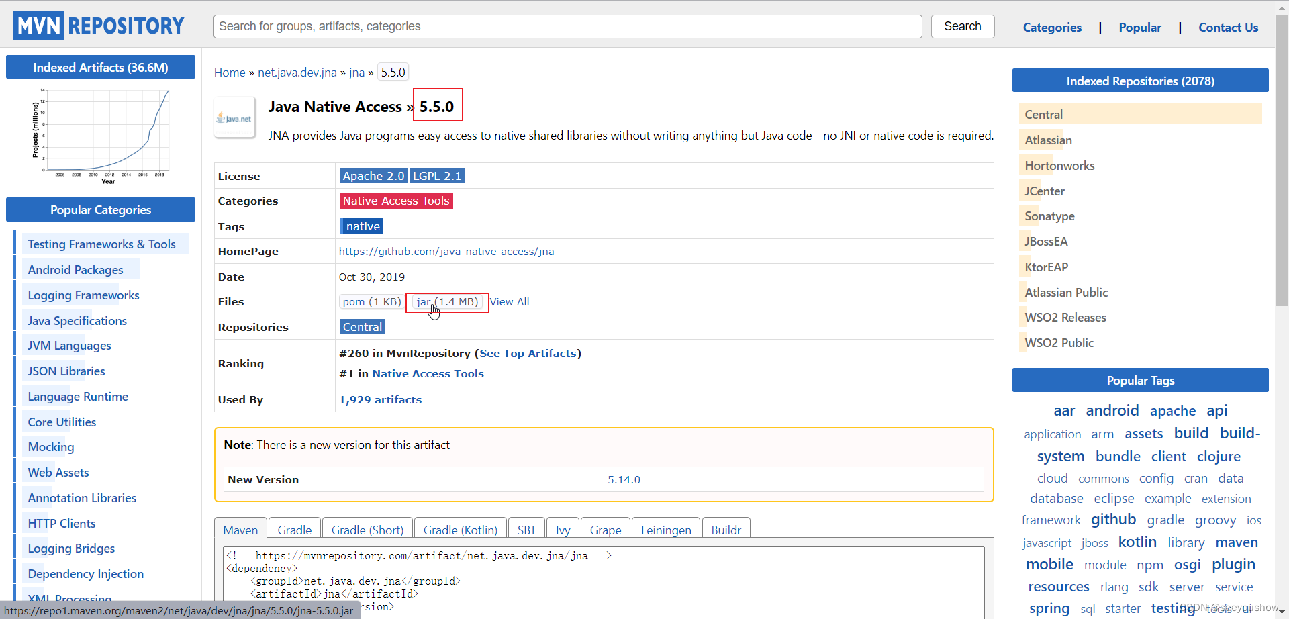1289x619 pixels.
Task: Click inside the Maven dependency snippet box
Action: (604, 581)
